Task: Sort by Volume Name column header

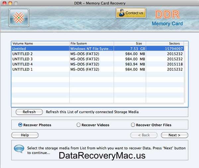Action: (40, 43)
